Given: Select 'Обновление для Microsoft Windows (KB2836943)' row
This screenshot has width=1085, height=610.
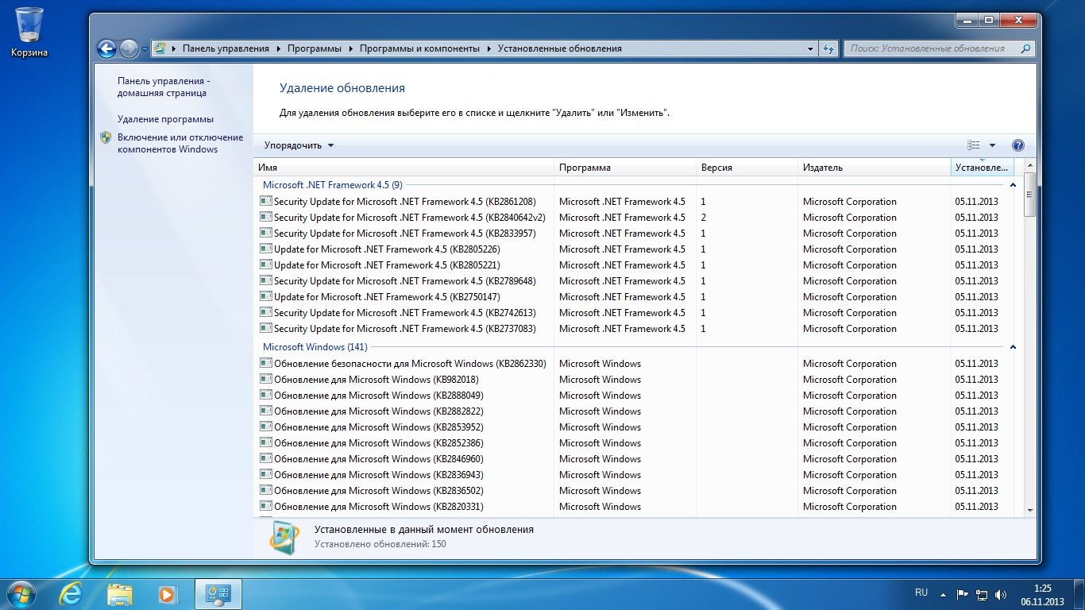Looking at the screenshot, I should point(634,475).
